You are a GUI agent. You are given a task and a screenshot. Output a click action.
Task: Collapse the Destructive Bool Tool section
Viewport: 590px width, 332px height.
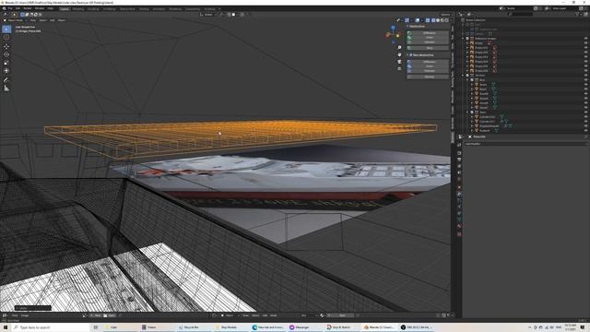pos(407,27)
